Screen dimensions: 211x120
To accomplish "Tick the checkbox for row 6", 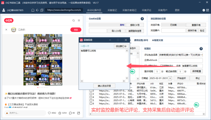I will click(x=91, y=103).
